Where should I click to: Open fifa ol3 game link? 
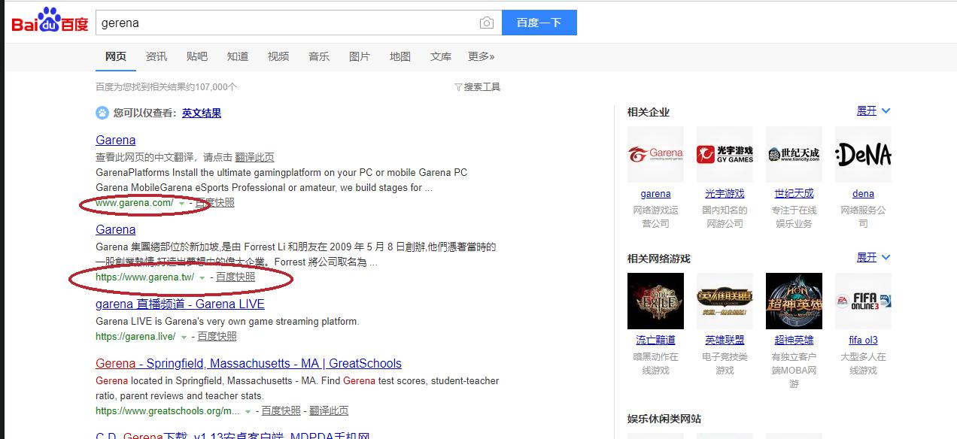(863, 341)
